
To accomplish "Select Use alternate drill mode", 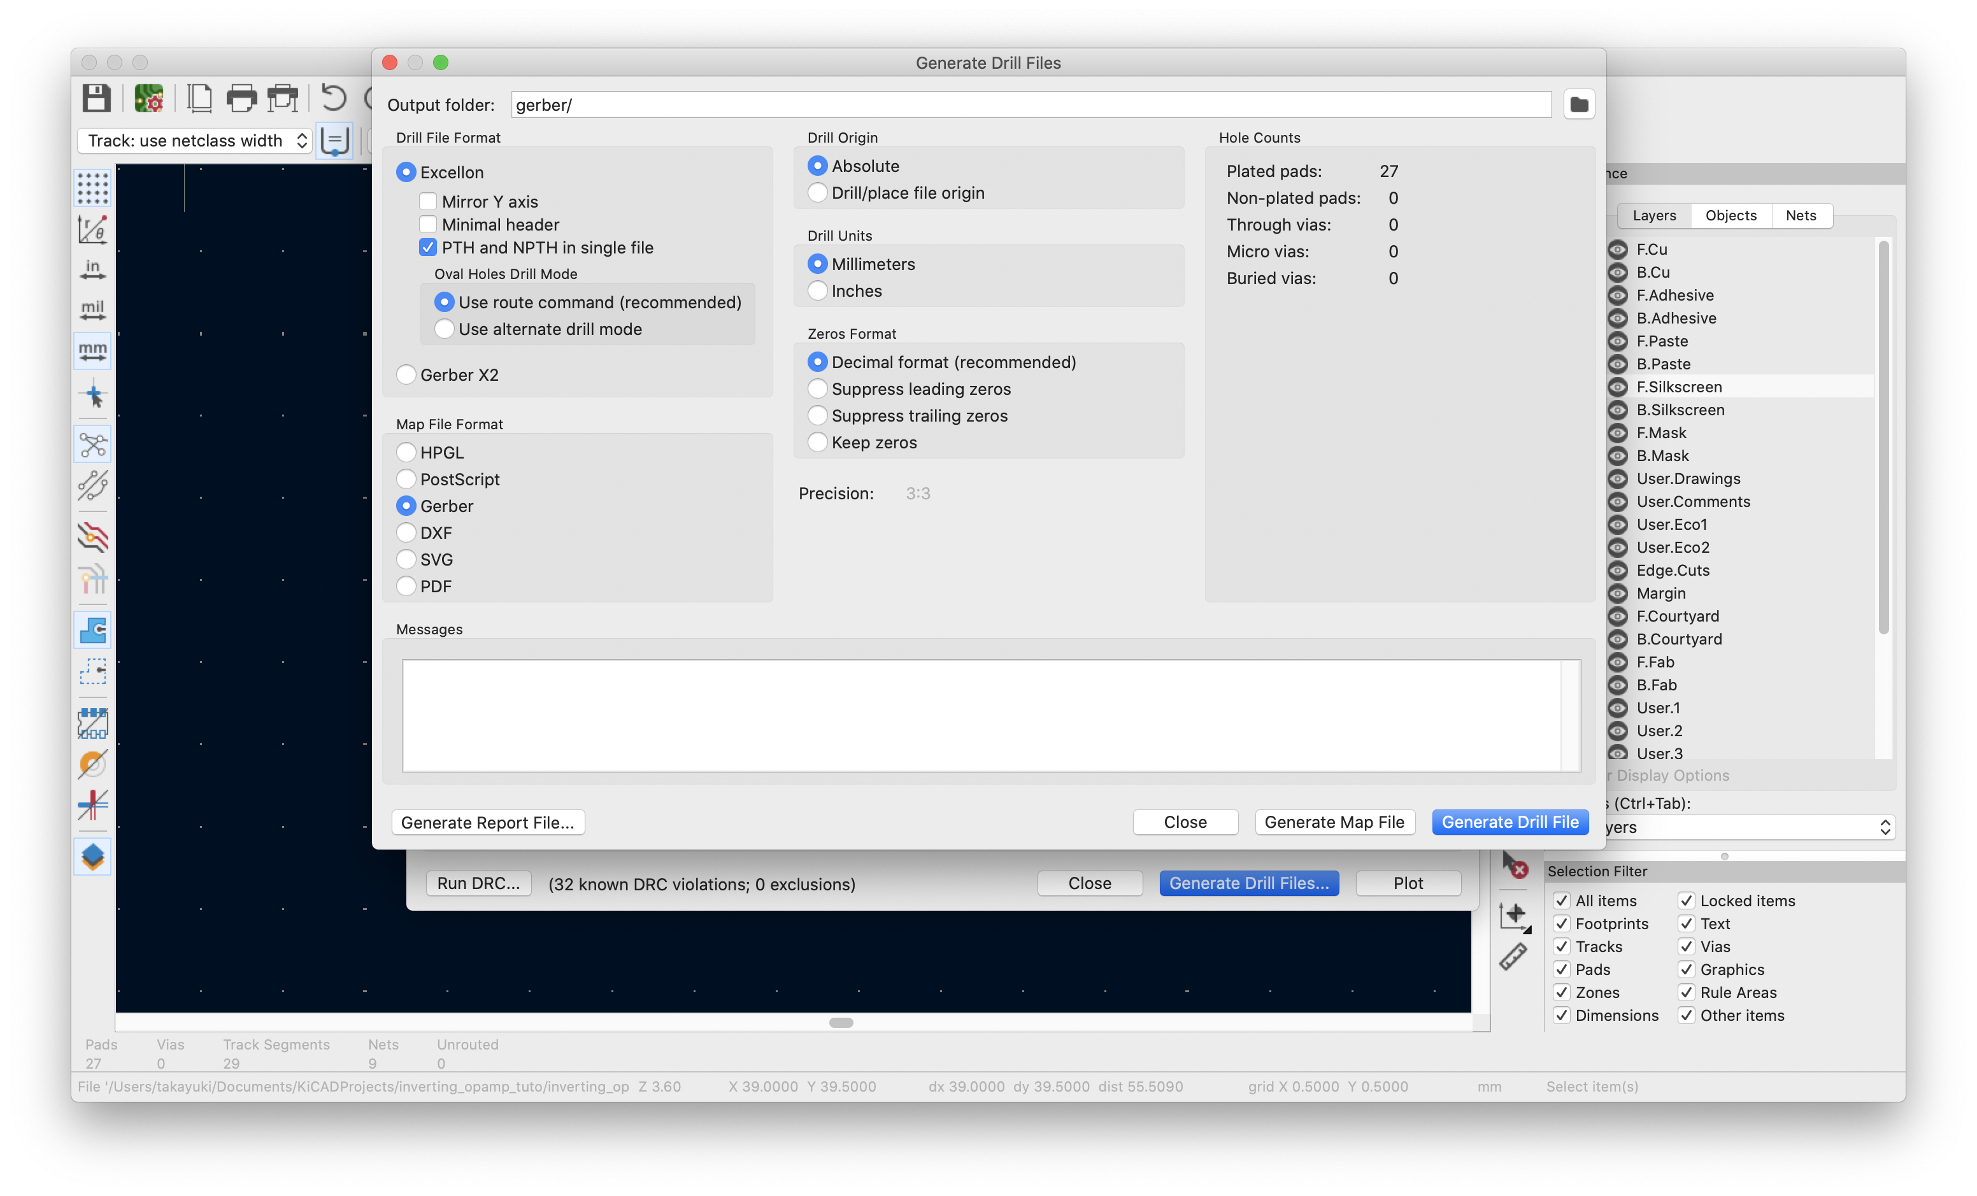I will [444, 329].
